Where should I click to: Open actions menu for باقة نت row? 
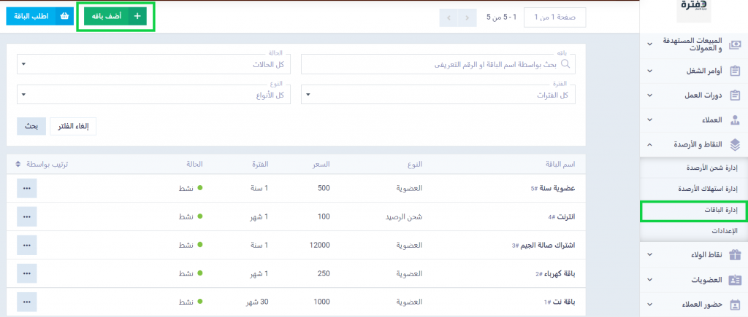(x=27, y=302)
